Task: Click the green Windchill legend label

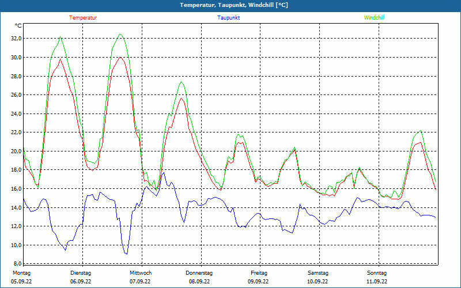Action: tap(374, 18)
